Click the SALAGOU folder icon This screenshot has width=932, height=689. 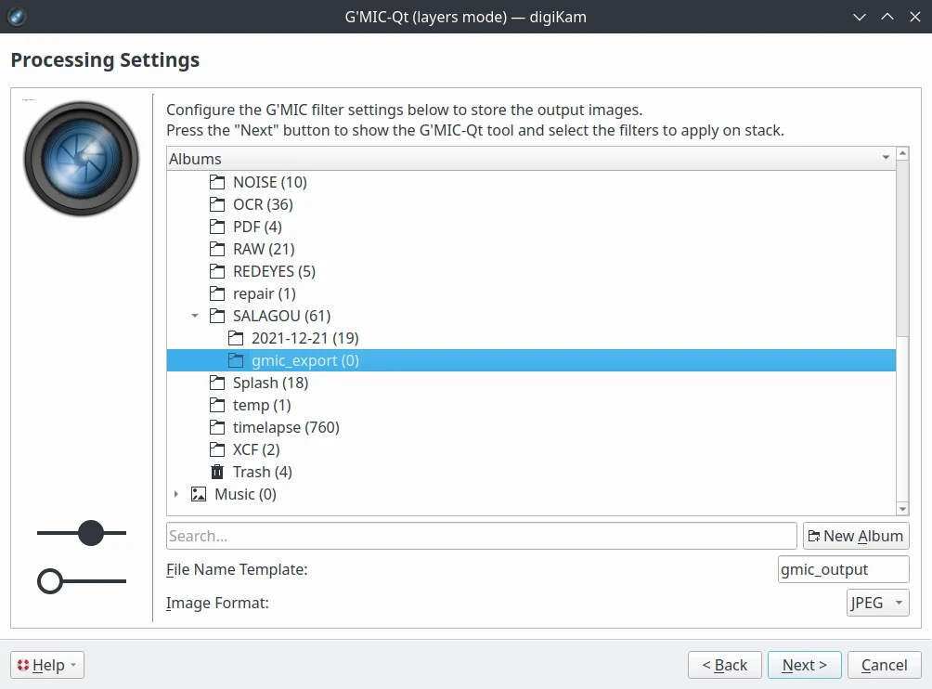click(x=217, y=316)
